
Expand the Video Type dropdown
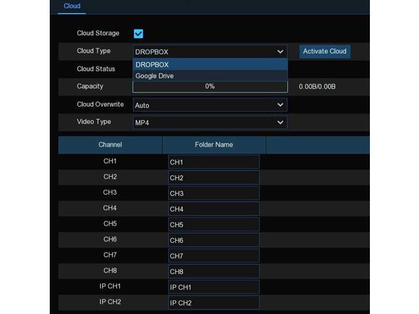pyautogui.click(x=209, y=122)
